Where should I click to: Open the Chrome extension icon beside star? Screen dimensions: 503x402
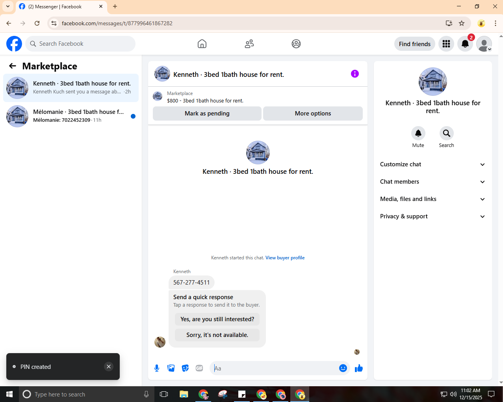(481, 23)
